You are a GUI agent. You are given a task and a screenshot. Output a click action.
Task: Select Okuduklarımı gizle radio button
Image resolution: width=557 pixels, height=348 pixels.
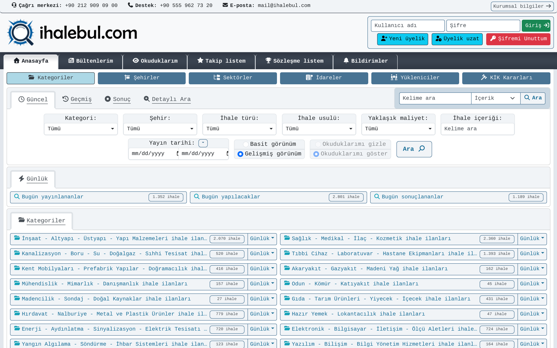pyautogui.click(x=318, y=144)
